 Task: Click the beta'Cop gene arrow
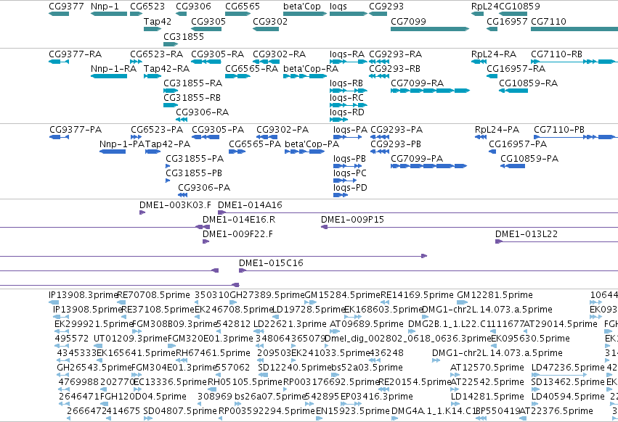coord(305,14)
